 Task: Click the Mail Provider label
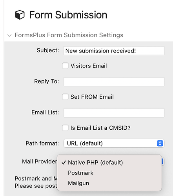click(40, 162)
